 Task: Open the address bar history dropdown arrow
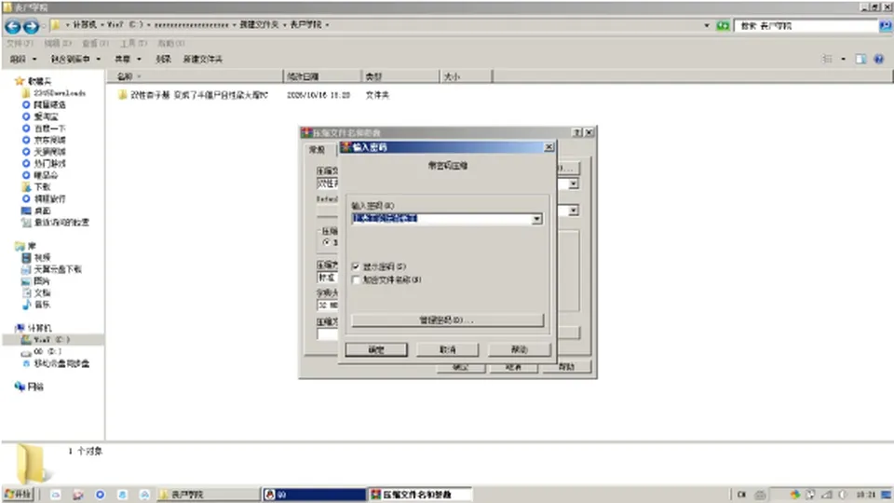point(707,26)
